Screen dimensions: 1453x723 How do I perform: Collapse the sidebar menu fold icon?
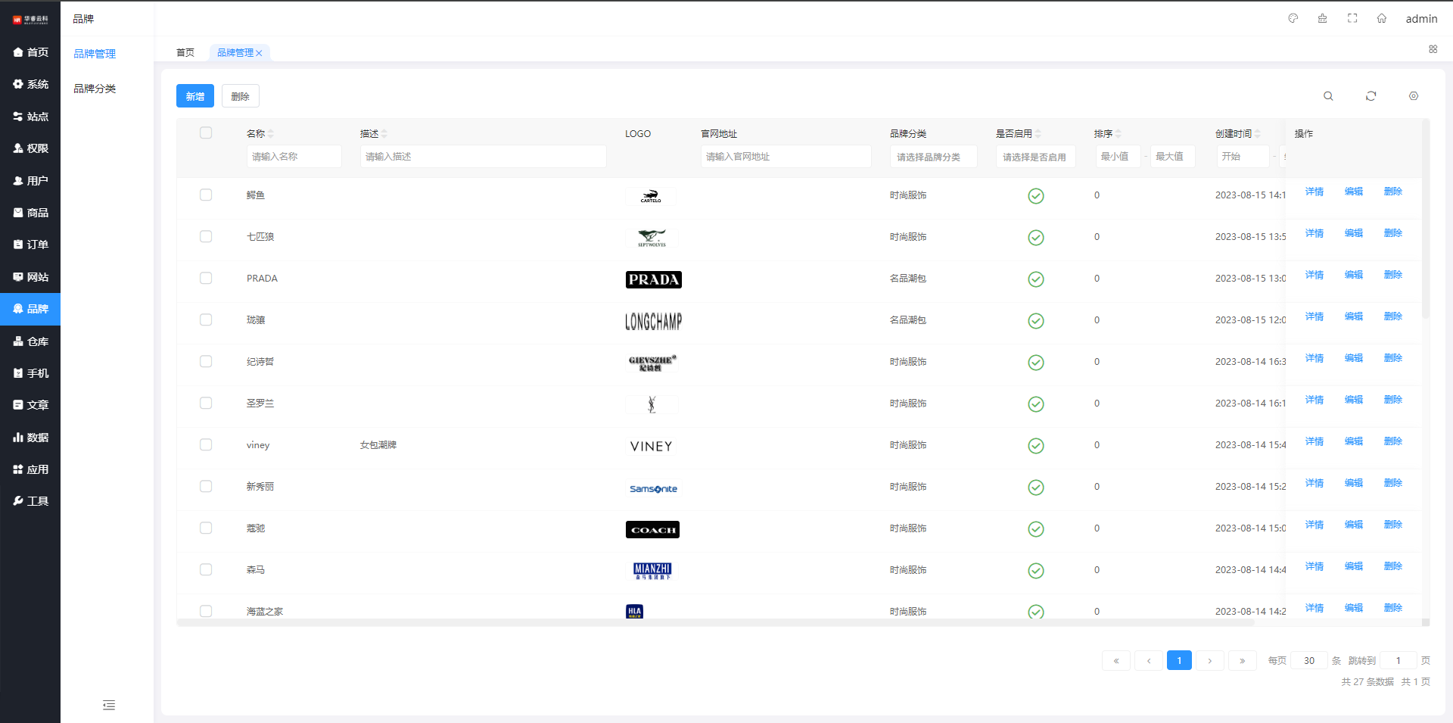coord(109,705)
